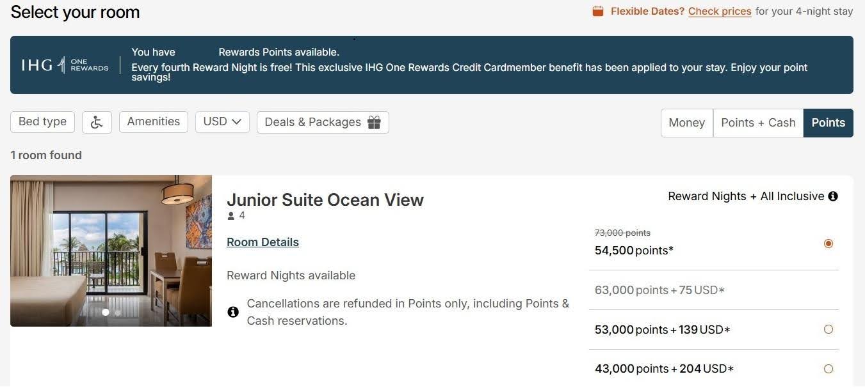Expand the USD currency dropdown

(x=222, y=121)
